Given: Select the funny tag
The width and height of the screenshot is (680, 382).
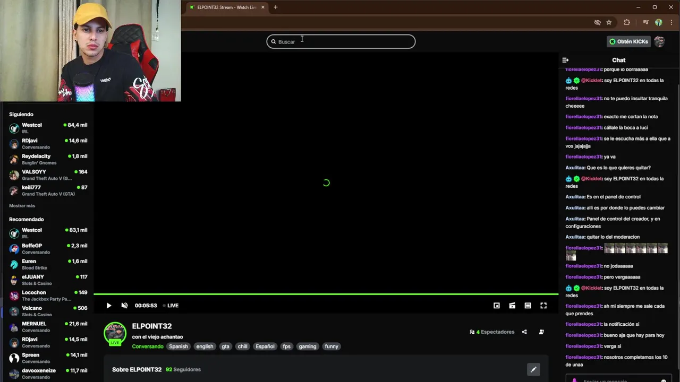Looking at the screenshot, I should [x=331, y=346].
